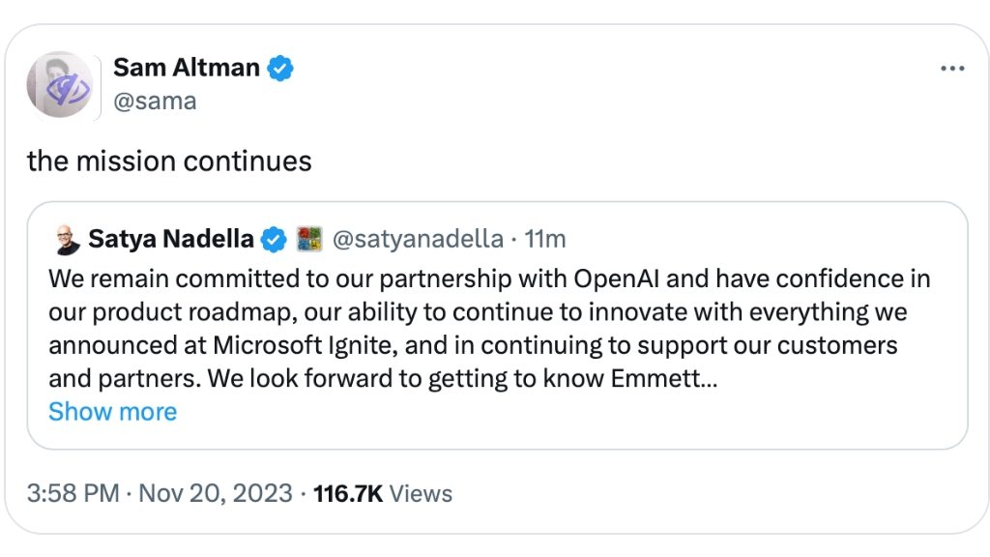This screenshot has width=990, height=557.
Task: Click the "3:58 PM" post time
Action: click(73, 493)
